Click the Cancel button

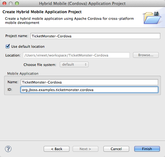click(x=116, y=149)
